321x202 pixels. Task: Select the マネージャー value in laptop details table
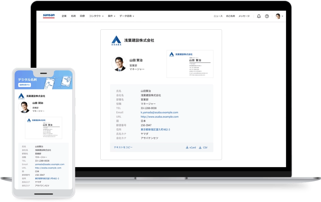point(148,104)
